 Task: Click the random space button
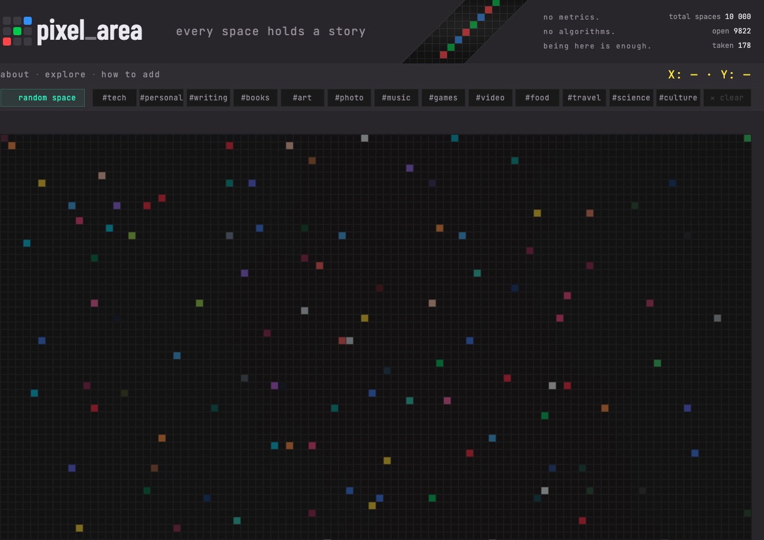click(x=43, y=97)
